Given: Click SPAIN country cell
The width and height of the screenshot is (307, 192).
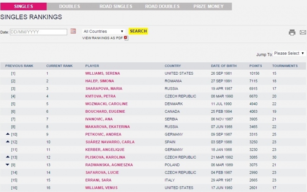Looking at the screenshot, I should coord(170,142).
